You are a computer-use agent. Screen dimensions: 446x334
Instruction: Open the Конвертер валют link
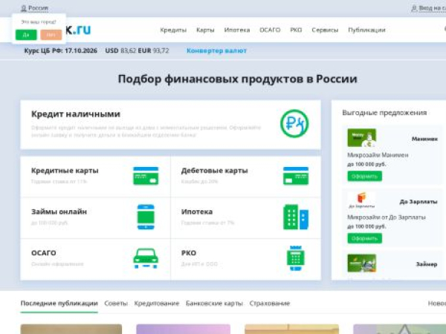pyautogui.click(x=216, y=50)
